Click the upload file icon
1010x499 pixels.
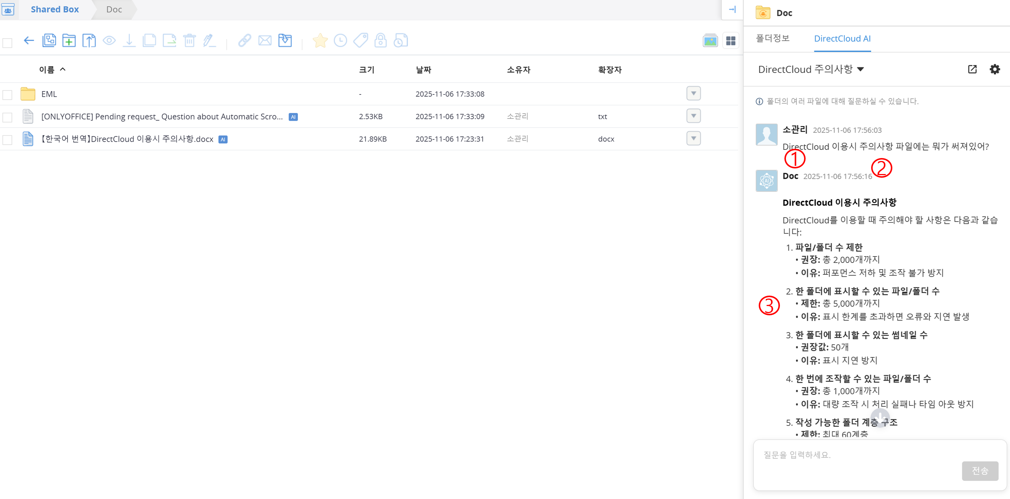[89, 40]
